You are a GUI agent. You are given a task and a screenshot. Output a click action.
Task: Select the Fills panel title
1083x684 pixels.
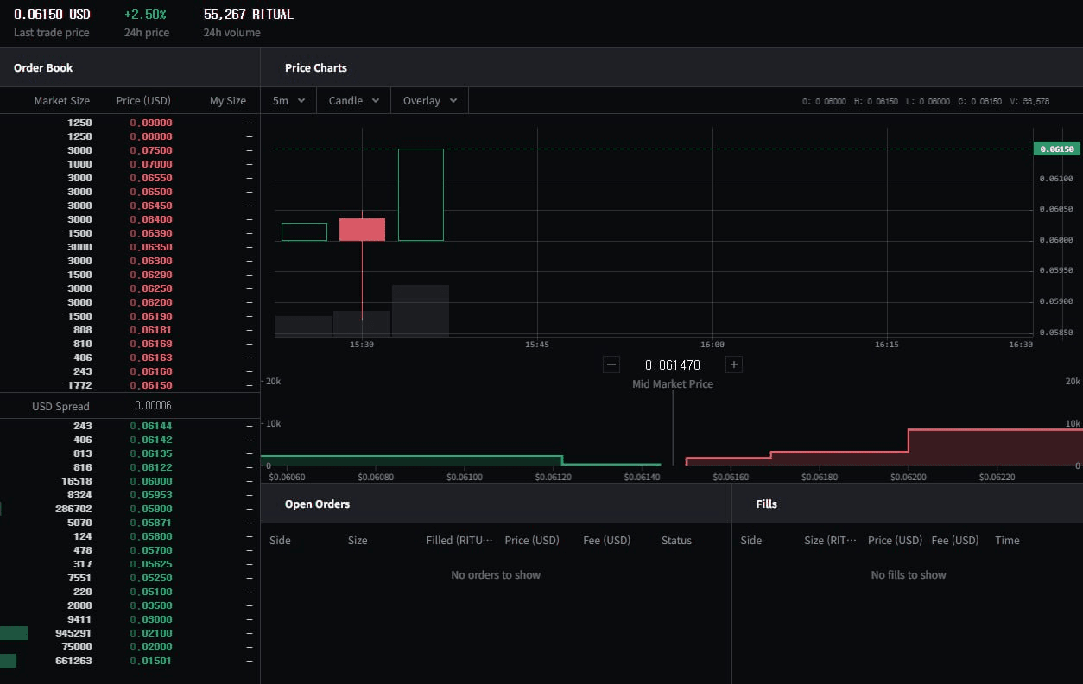(x=766, y=503)
